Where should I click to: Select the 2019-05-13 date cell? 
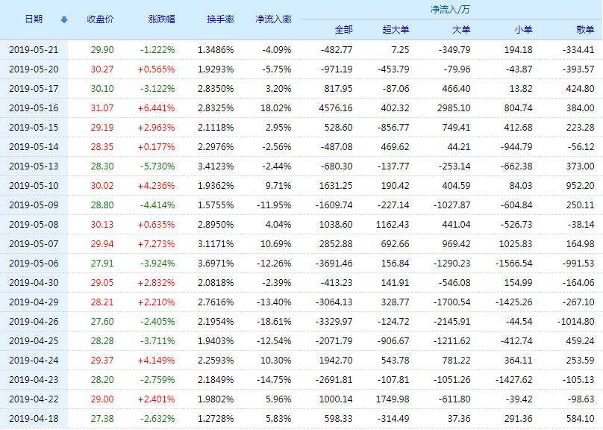34,166
